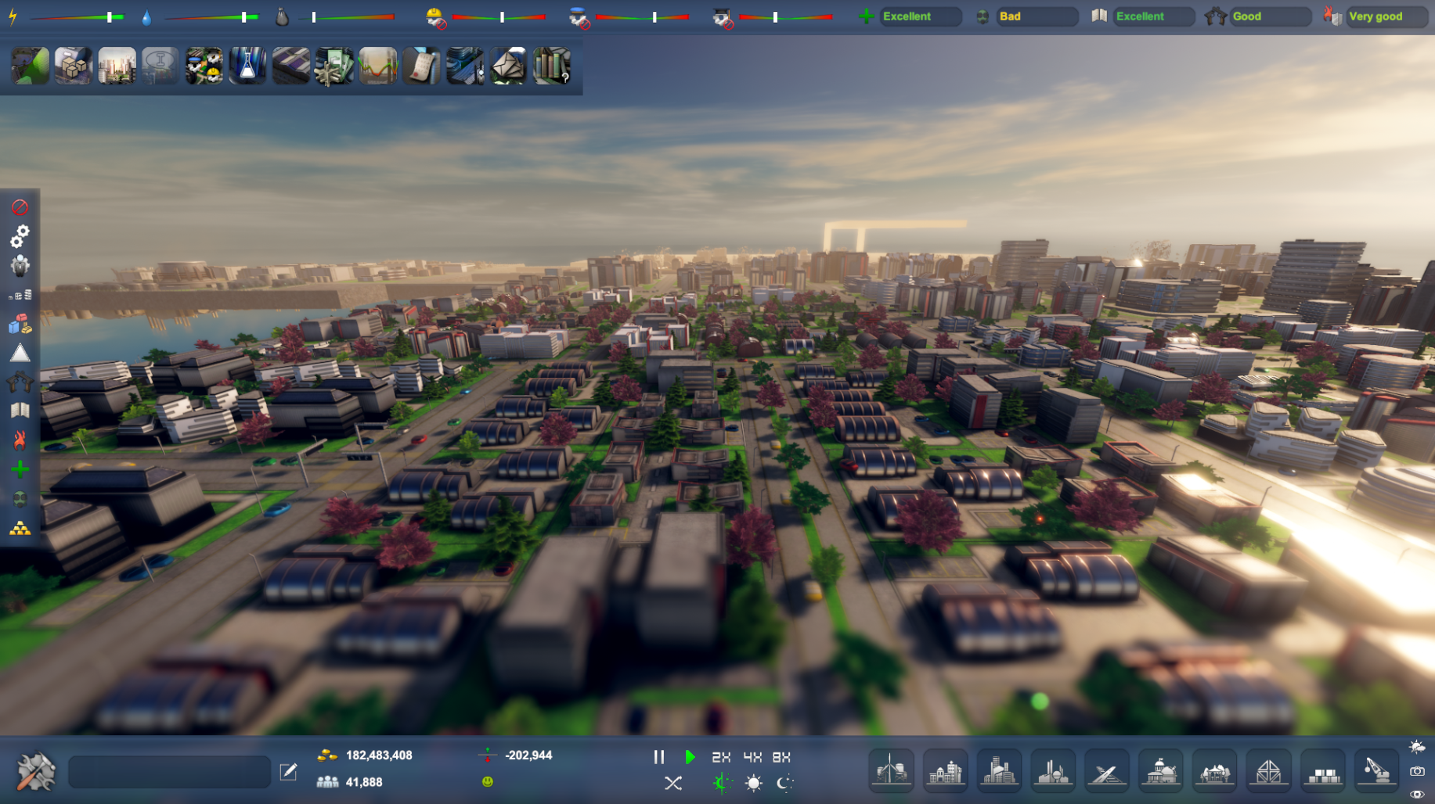This screenshot has width=1435, height=804.
Task: Switch lighting to night moon mode
Action: [x=784, y=783]
